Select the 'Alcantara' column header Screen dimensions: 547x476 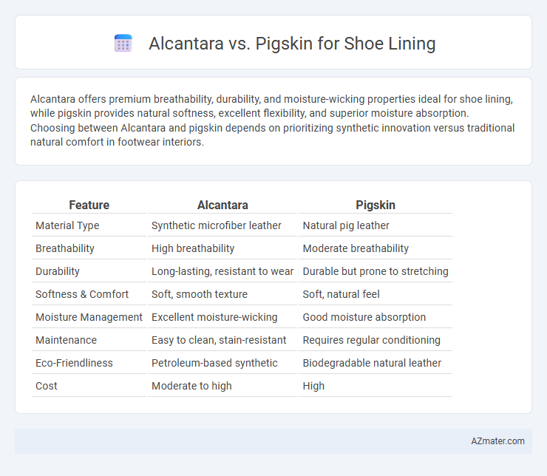(x=222, y=205)
